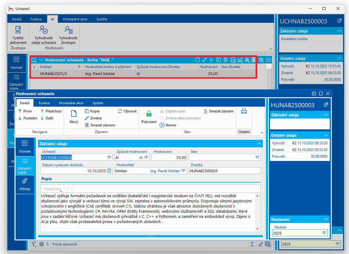Click the Storno button
This screenshot has height=254, width=349.
pos(168,125)
